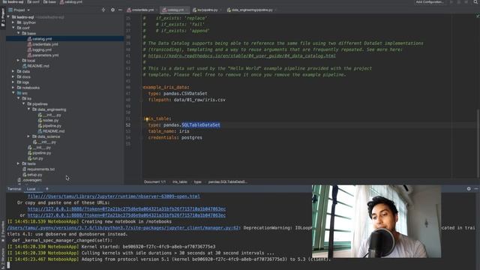Open the terminal panel settings gear
Viewport: 480px width, 270px height.
(x=469, y=189)
